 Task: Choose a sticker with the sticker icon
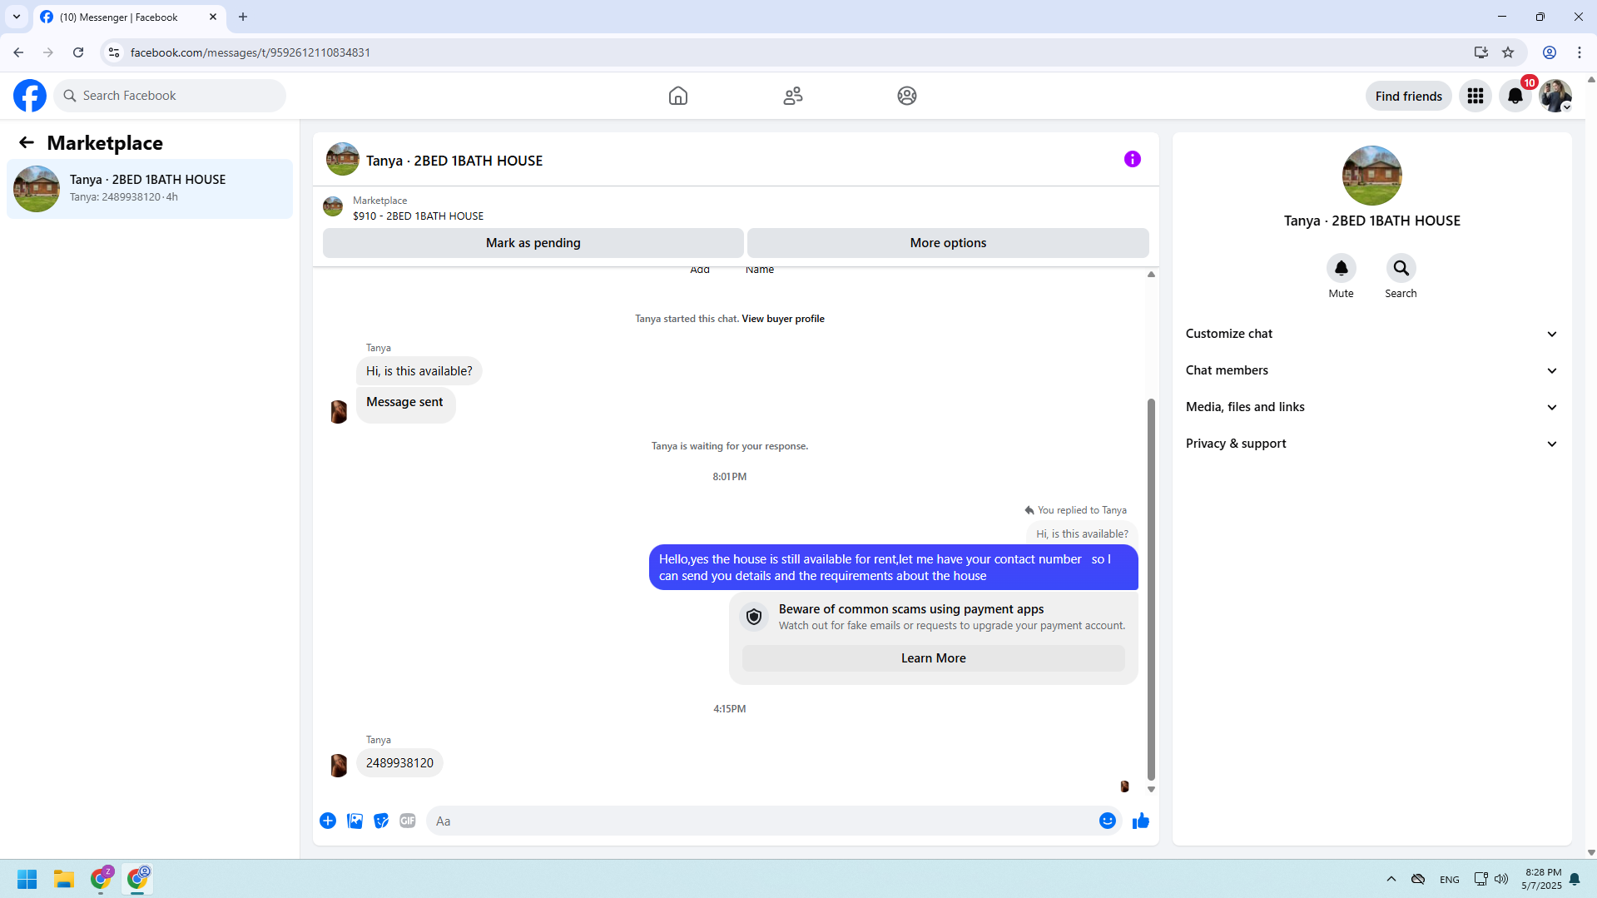(x=381, y=821)
